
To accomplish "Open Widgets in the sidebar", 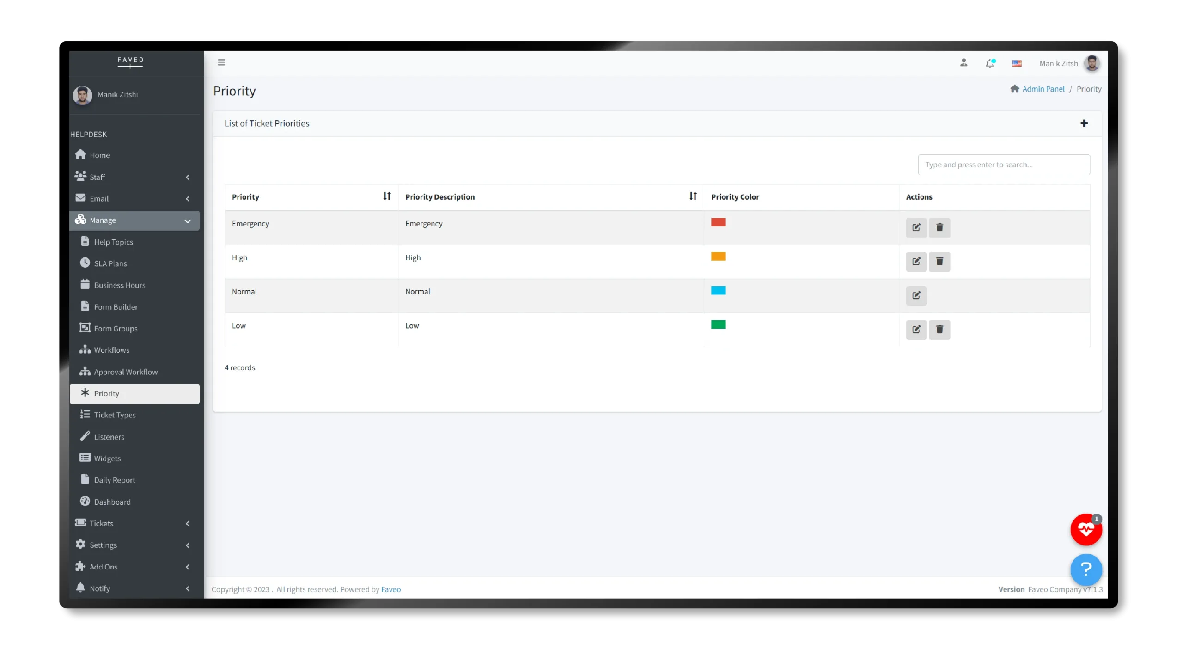I will [134, 459].
